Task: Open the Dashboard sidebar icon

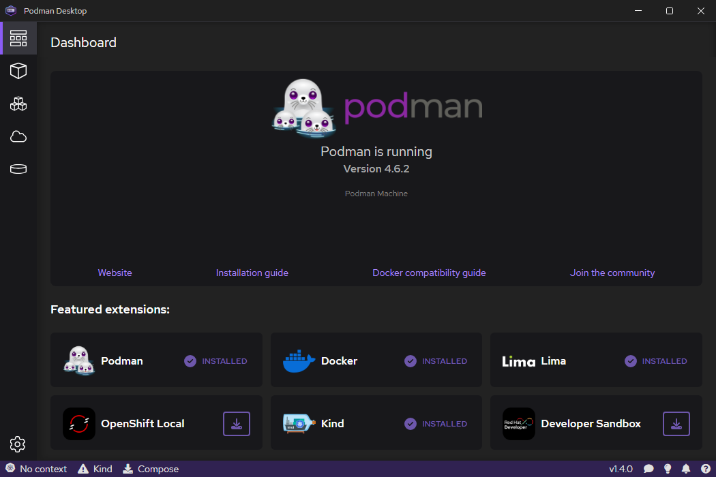Action: [x=18, y=38]
